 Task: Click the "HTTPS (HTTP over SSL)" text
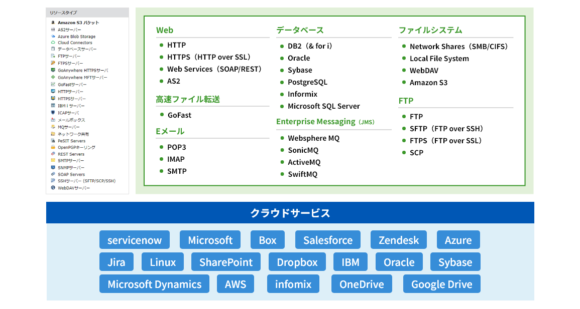[x=209, y=57]
